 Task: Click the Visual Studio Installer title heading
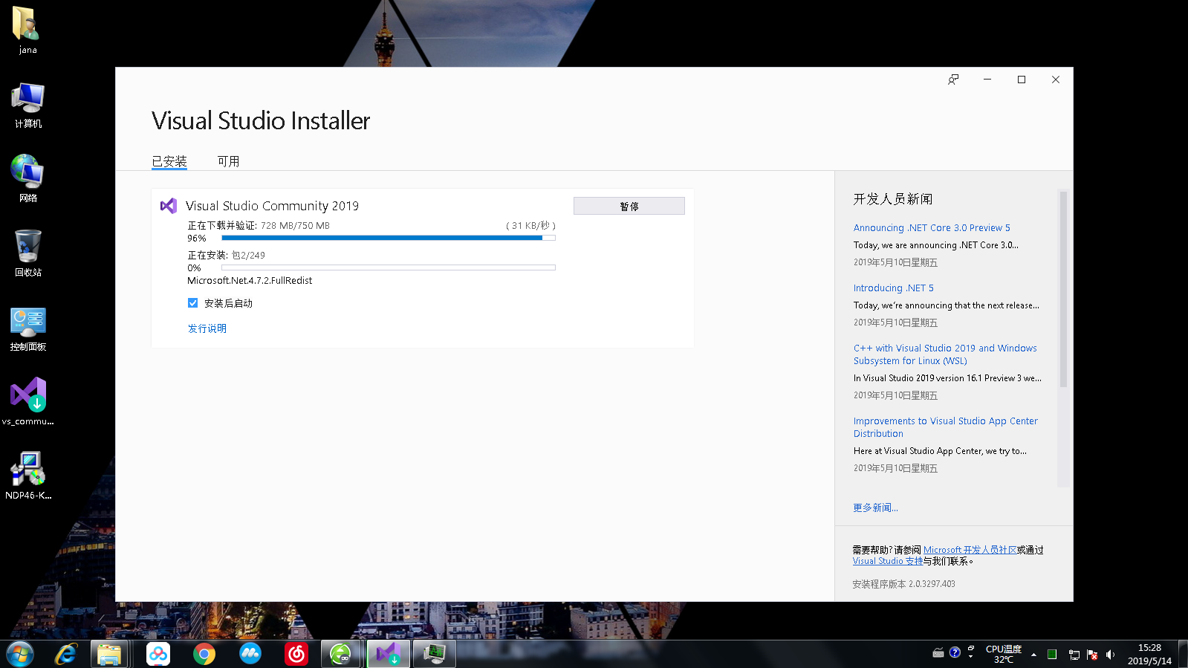pos(261,120)
